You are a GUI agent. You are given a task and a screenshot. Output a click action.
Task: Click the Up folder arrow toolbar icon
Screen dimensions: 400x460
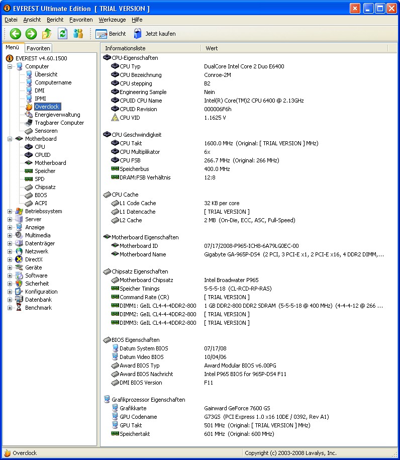(x=47, y=34)
